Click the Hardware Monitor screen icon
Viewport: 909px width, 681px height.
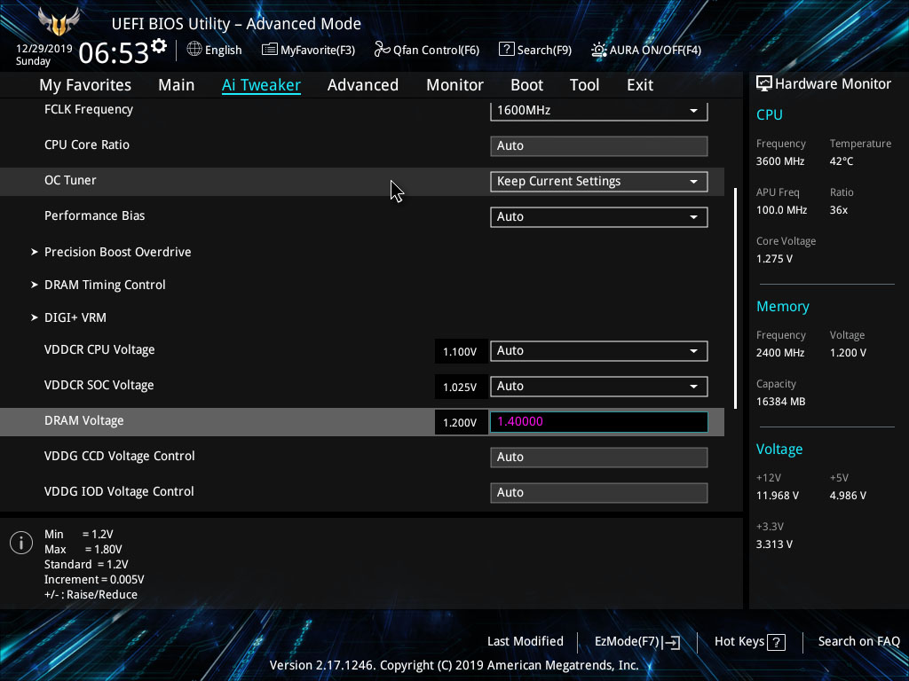click(x=764, y=84)
